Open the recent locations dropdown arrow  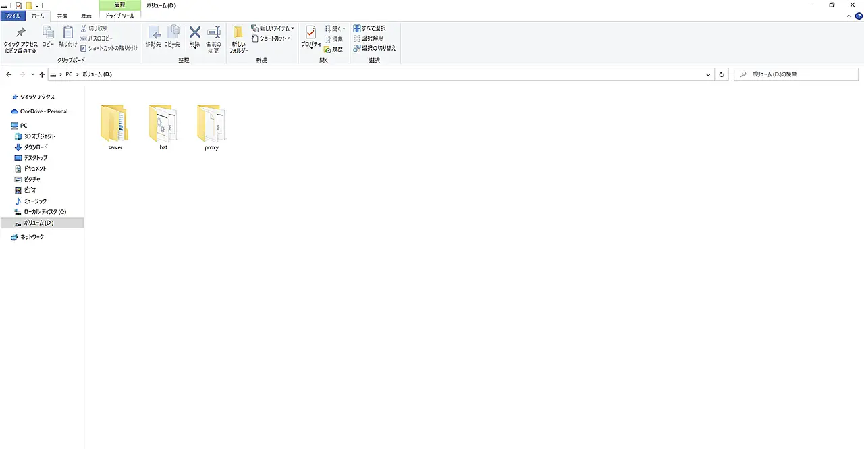[32, 74]
